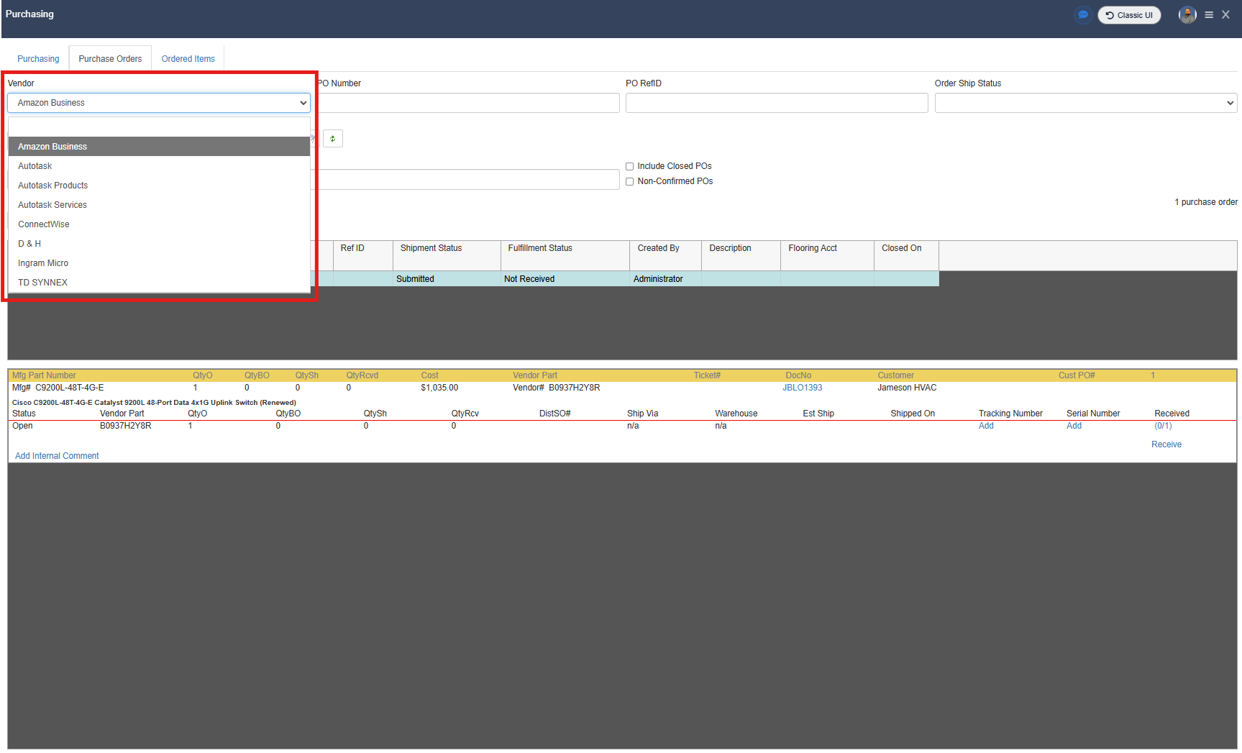Open the chat bubble icon

pos(1082,15)
